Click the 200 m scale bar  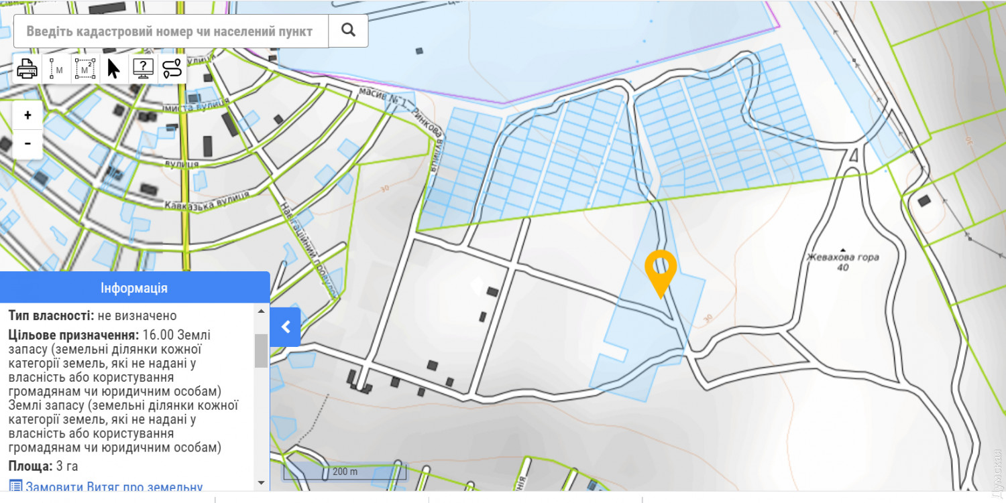(345, 472)
